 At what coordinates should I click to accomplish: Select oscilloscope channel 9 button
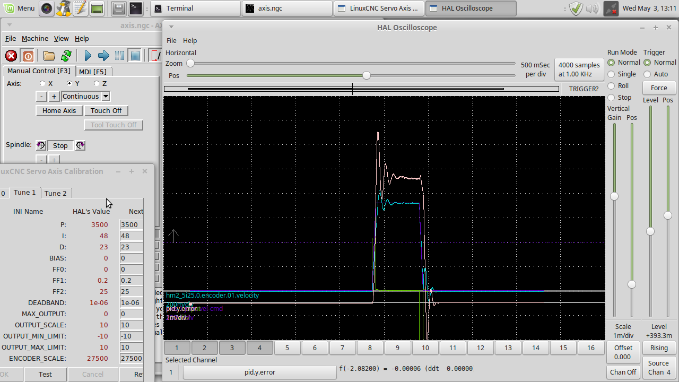[x=397, y=348]
